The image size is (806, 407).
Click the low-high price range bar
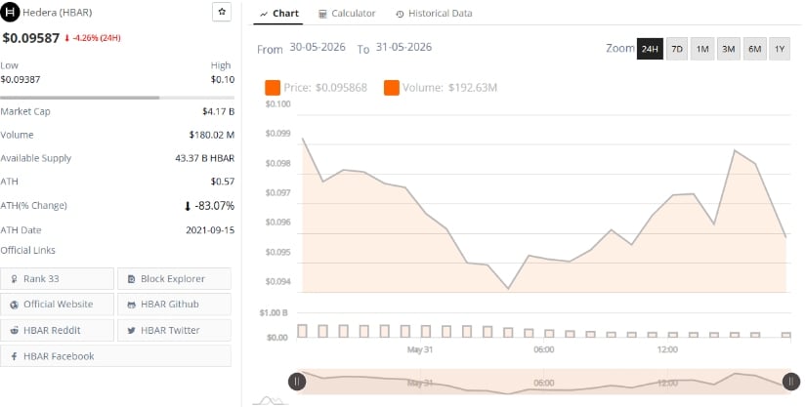[x=117, y=97]
